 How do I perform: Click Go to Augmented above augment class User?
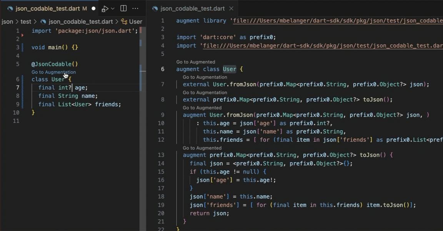coord(195,62)
